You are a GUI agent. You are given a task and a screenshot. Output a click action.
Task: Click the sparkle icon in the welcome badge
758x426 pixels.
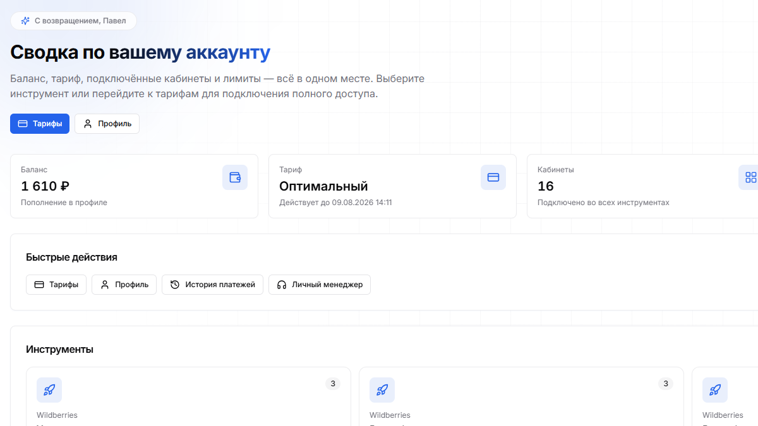click(25, 21)
